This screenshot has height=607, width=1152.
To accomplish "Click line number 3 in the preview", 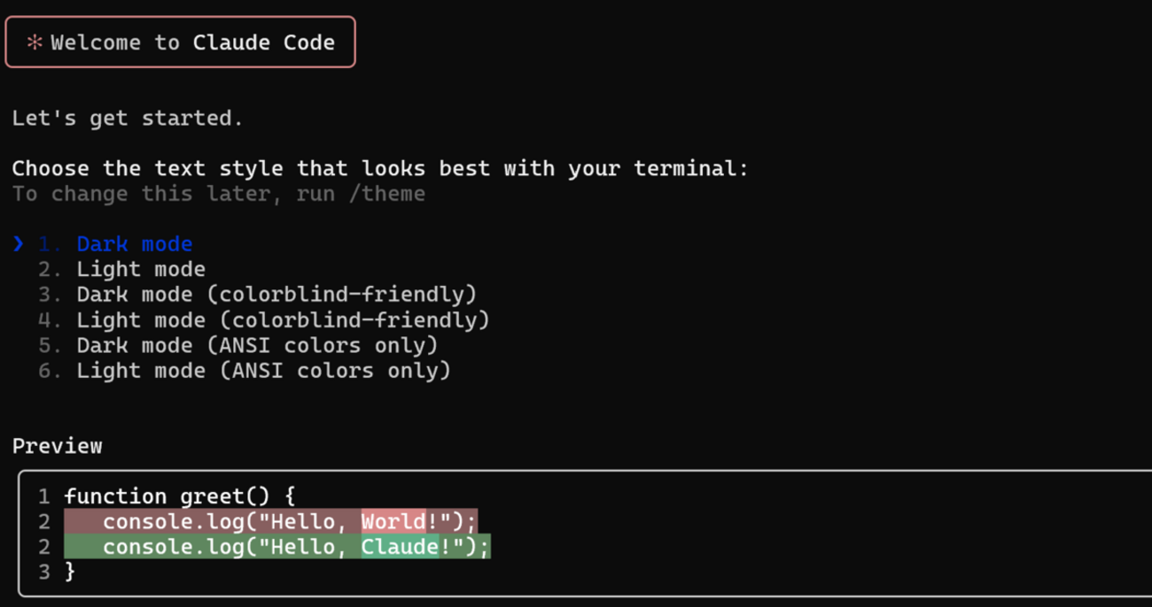I will coord(43,572).
